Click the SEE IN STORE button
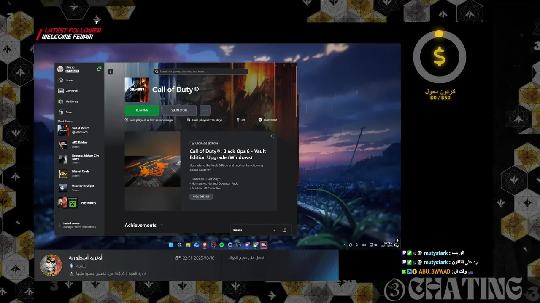The height and width of the screenshot is (303, 540). 179,110
